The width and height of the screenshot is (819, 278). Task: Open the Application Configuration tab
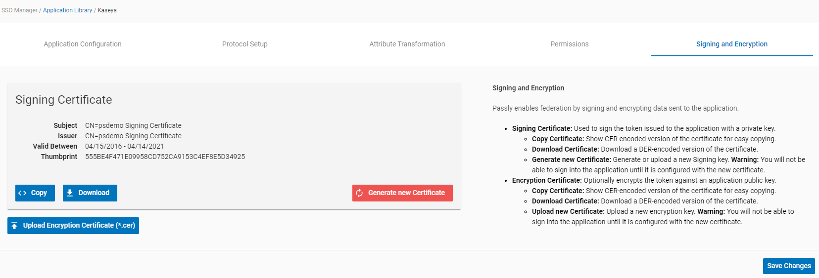[83, 44]
